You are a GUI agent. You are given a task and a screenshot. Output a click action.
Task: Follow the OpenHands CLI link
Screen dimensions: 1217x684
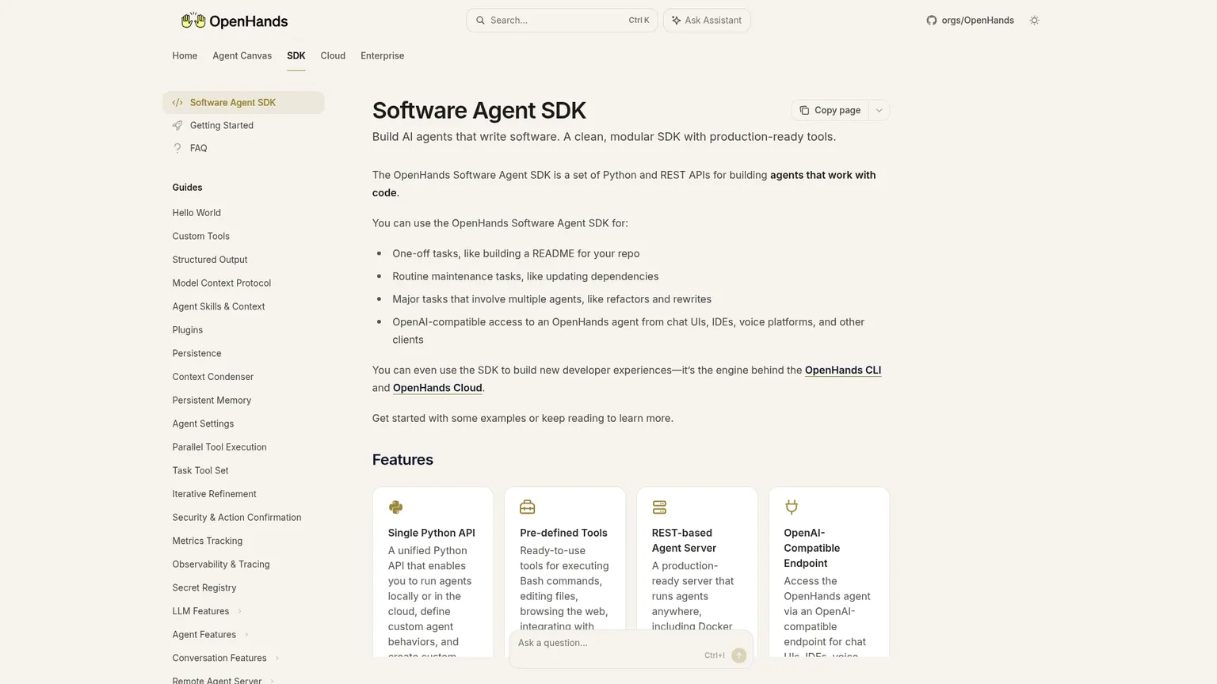coord(843,370)
